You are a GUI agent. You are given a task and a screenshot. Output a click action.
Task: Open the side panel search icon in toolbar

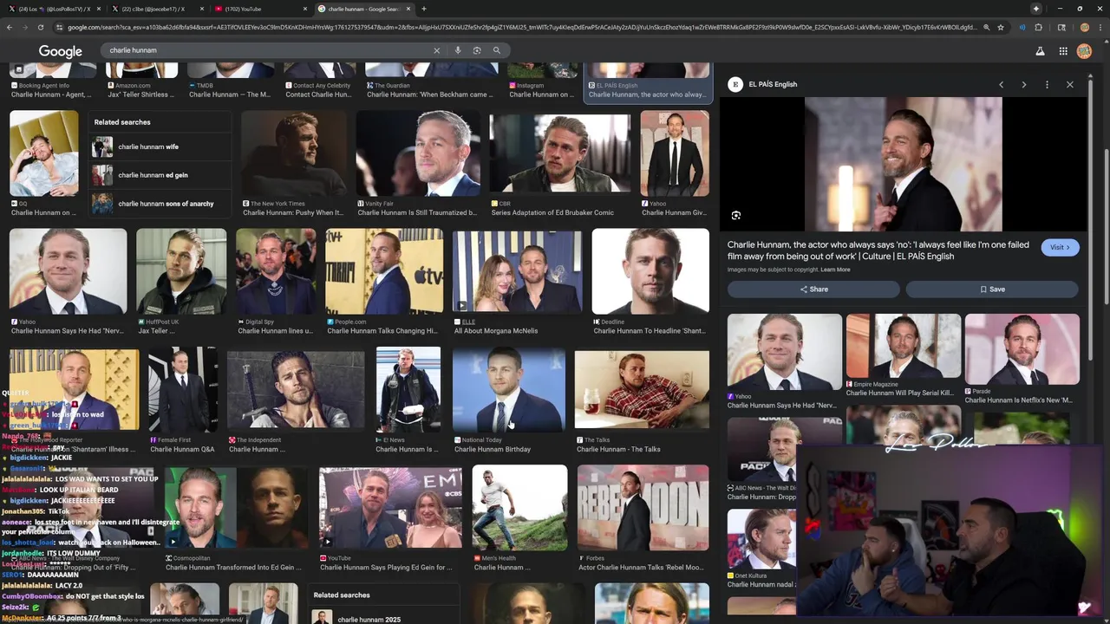point(1061,28)
